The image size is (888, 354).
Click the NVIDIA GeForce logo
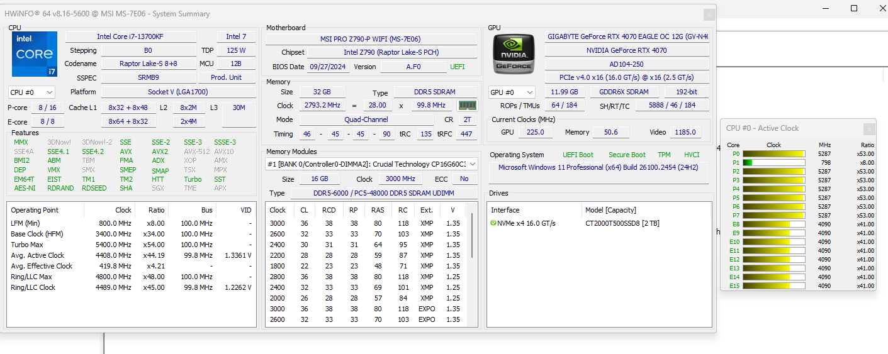(x=514, y=54)
